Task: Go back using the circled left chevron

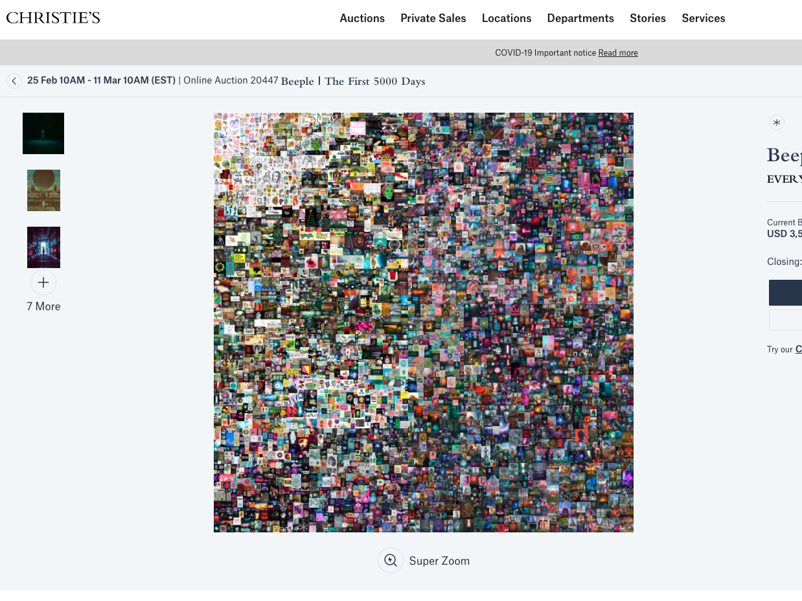Action: [14, 81]
